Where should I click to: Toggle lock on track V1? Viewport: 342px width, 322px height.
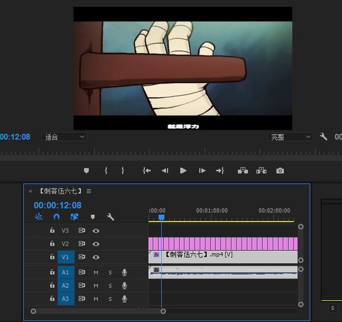[52, 256]
